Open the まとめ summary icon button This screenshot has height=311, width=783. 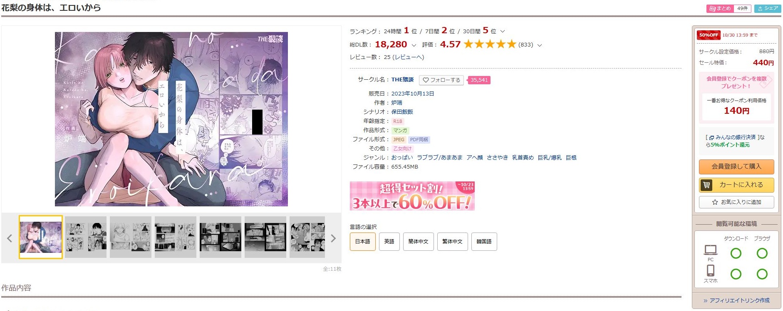tap(720, 8)
